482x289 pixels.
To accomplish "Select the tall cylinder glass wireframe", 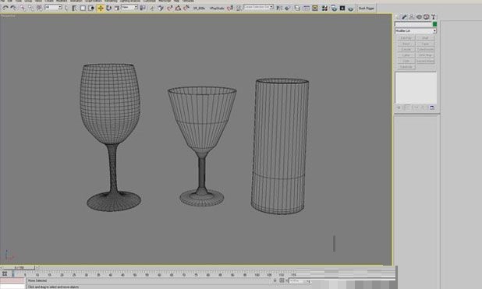I will tap(280, 146).
